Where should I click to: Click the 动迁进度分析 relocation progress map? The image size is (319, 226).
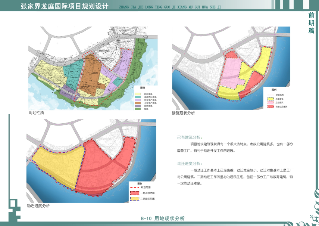click(91, 161)
